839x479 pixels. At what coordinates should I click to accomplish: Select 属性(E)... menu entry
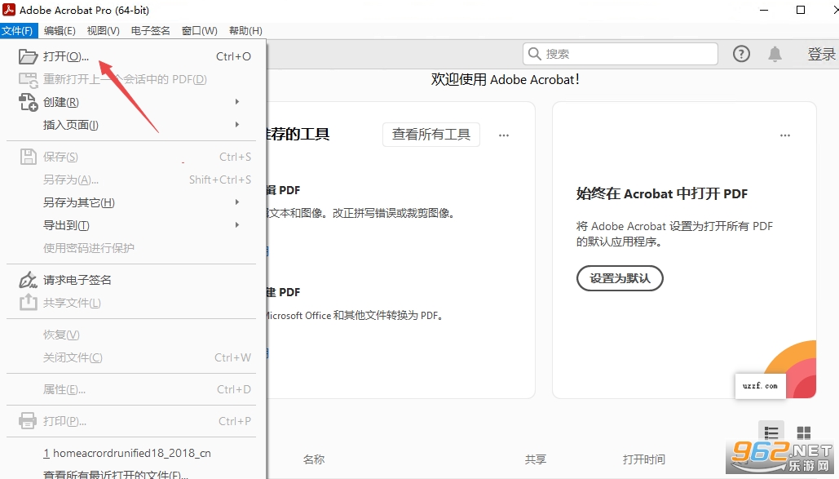(131, 389)
